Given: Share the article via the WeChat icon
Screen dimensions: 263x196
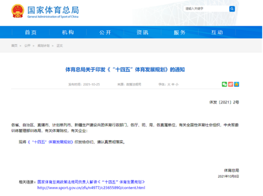Looking at the screenshot, I should 224,84.
